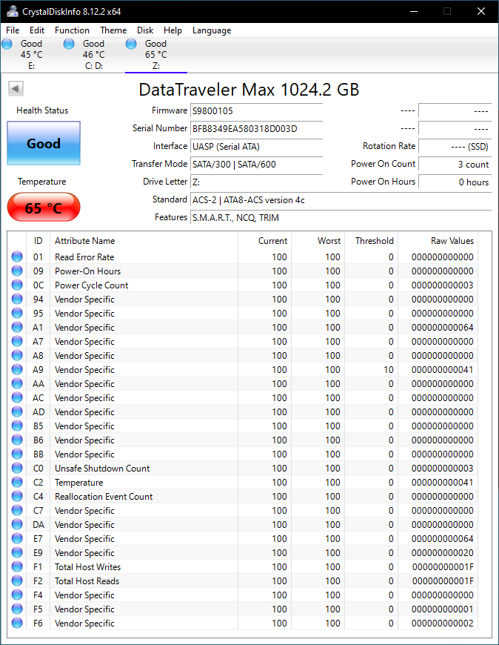The width and height of the screenshot is (499, 645).
Task: Click the status icon for Read Error Rate
Action: (17, 257)
